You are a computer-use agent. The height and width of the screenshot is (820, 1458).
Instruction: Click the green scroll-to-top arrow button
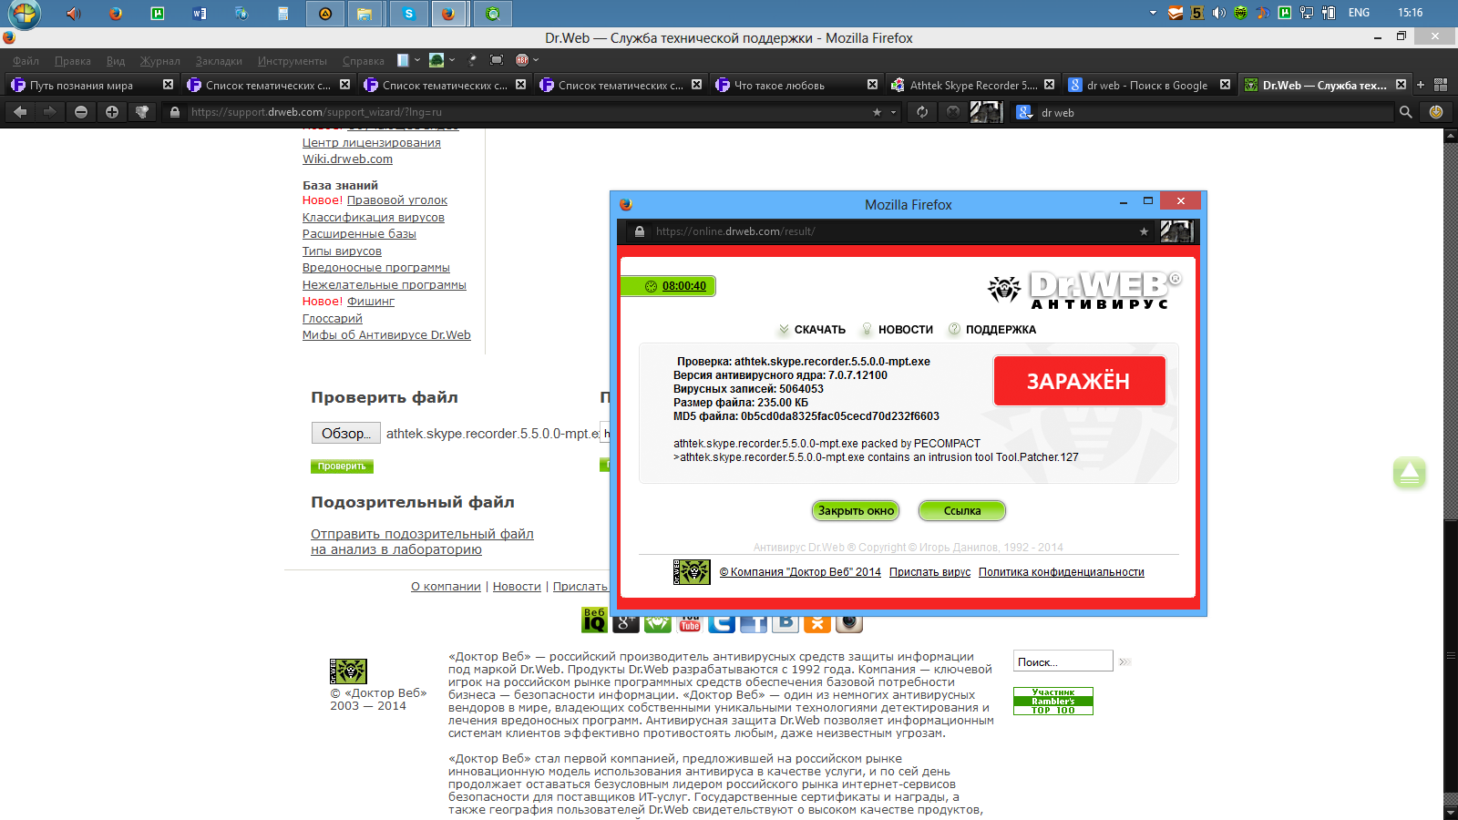tap(1409, 472)
